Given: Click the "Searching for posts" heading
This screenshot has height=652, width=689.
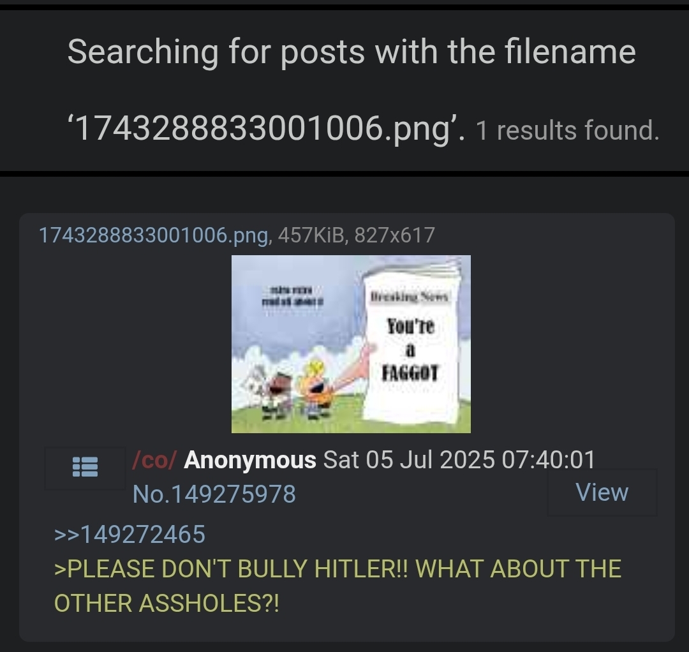Looking at the screenshot, I should click(352, 52).
